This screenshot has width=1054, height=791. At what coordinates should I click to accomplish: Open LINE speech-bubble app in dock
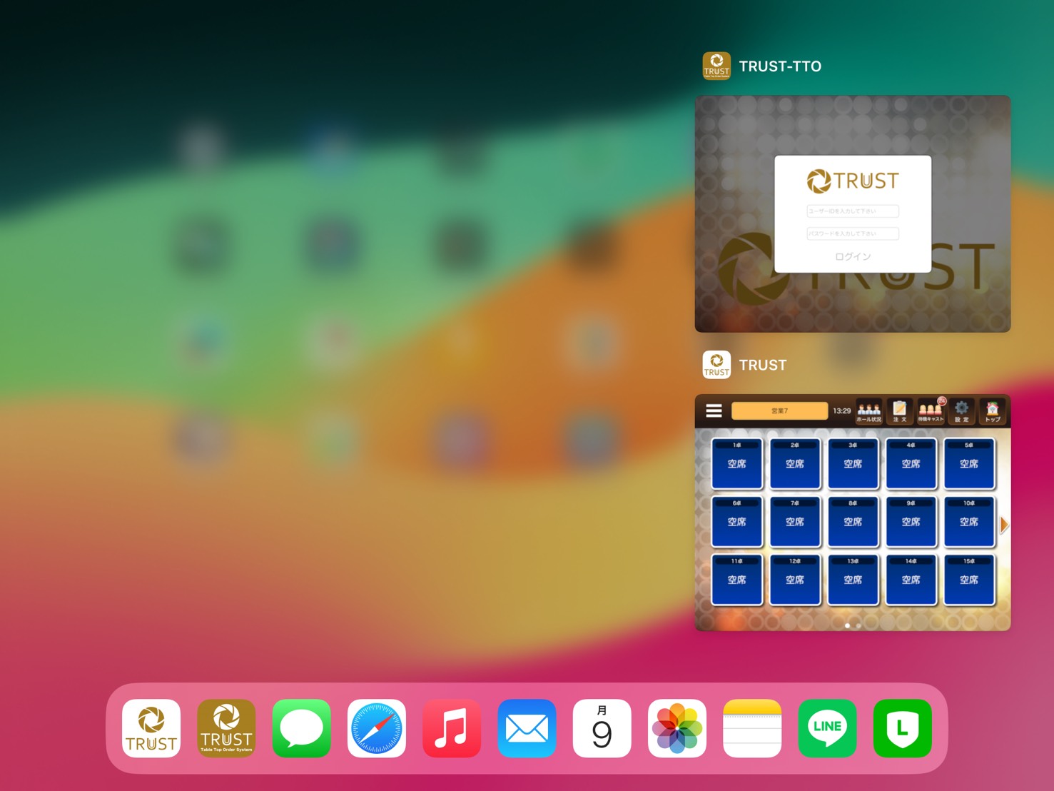click(827, 728)
